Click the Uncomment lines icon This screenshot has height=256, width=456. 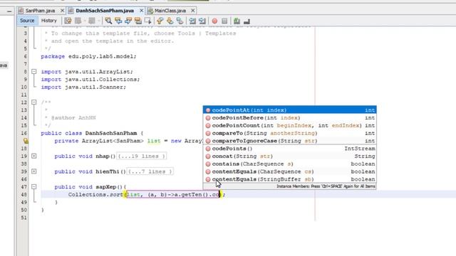(x=247, y=21)
